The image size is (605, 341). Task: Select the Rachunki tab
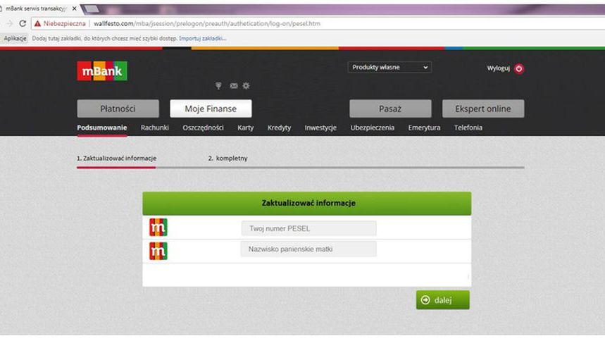[155, 128]
